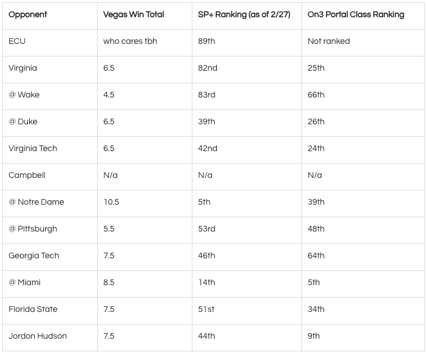427x353 pixels.
Task: Select the '@ Notre Dame' cell
Action: click(x=50, y=204)
